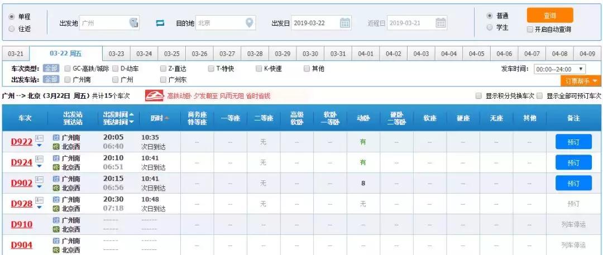The height and width of the screenshot is (255, 603).
Task: Swap departure and destination stations icon
Action: (x=160, y=23)
